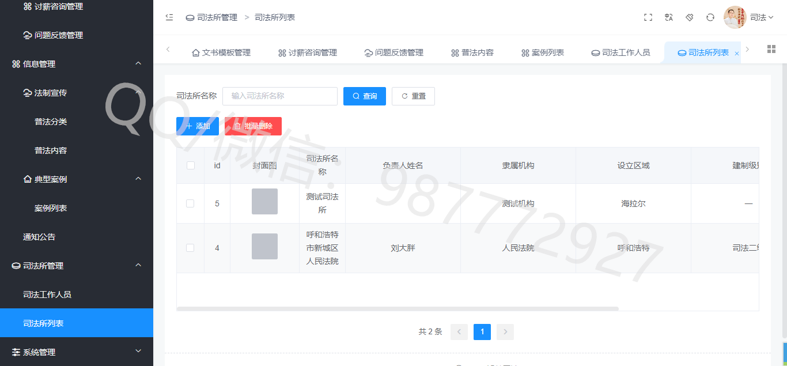Screen dimensions: 787x366
Task: Open the language translation icon
Action: coord(669,17)
